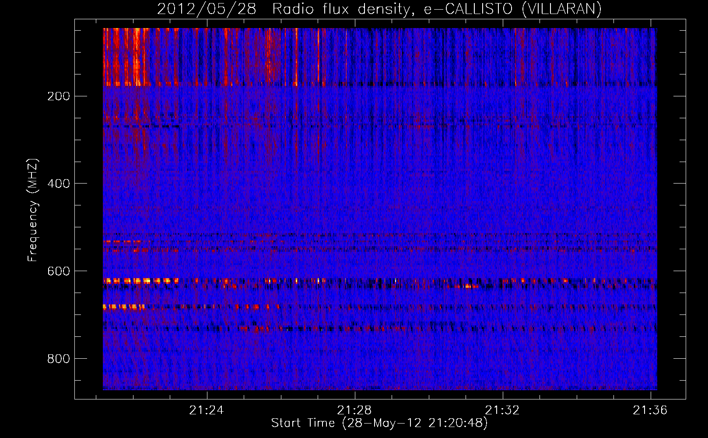Click the 21:32 time tick label
Viewport: 708px width, 438px height.
coord(502,410)
